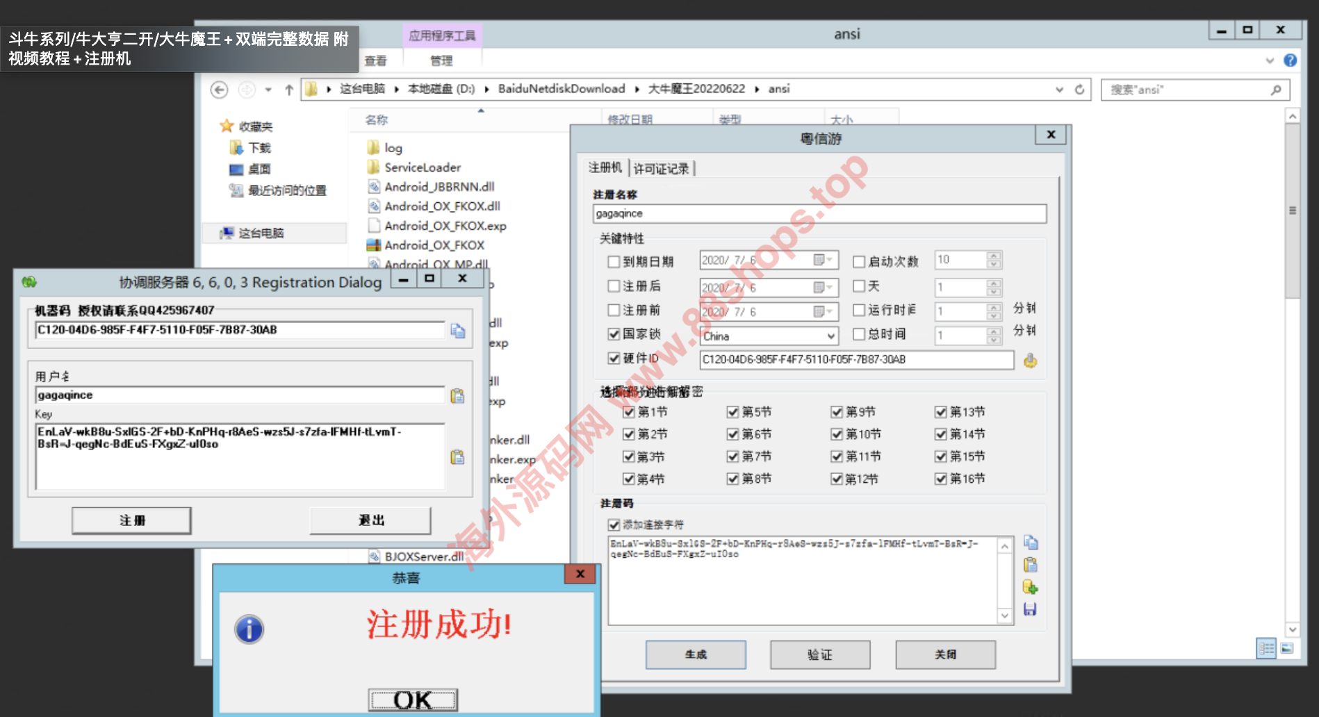Copy the generated 注册码 with copy icon

pos(1030,543)
